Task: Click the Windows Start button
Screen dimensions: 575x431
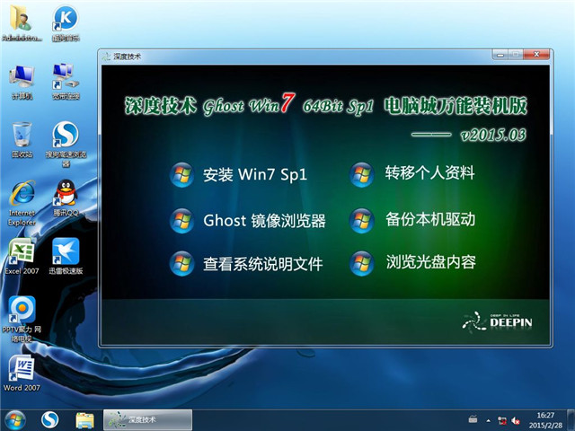Action: (x=16, y=419)
